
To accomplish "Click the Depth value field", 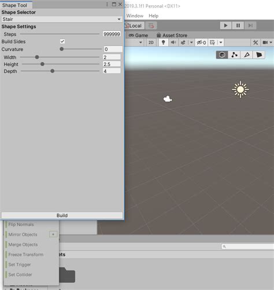I will (112, 71).
